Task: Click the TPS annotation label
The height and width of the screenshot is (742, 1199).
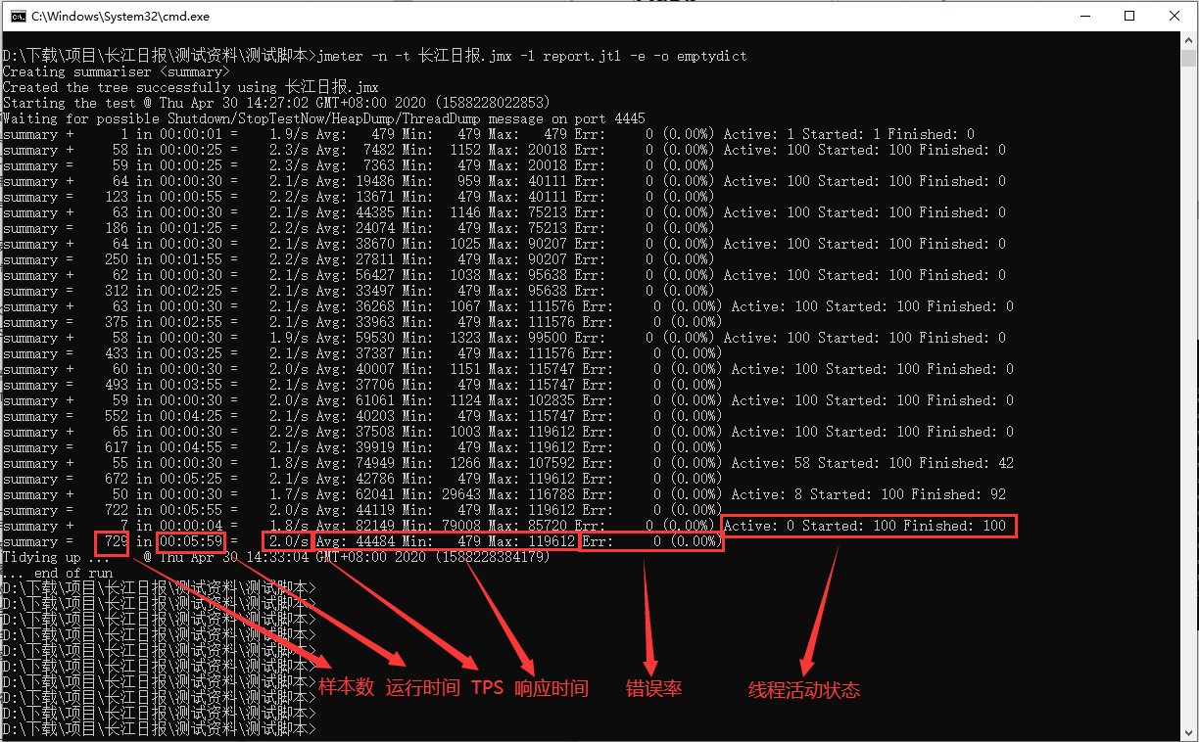Action: pyautogui.click(x=487, y=687)
